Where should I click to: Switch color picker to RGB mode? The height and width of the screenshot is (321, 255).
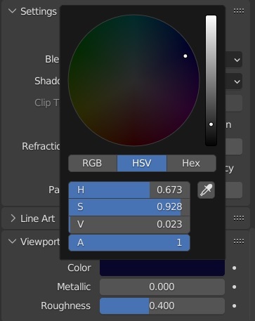click(x=93, y=163)
